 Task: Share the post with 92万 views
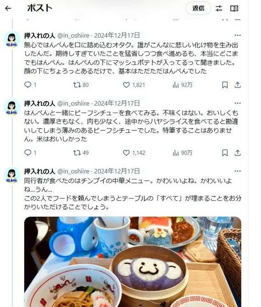[x=238, y=85]
